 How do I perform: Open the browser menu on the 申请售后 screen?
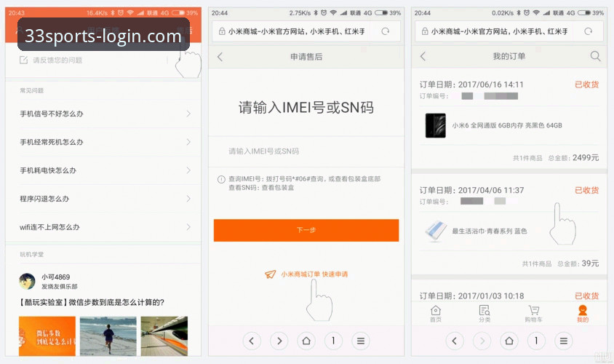pos(361,341)
